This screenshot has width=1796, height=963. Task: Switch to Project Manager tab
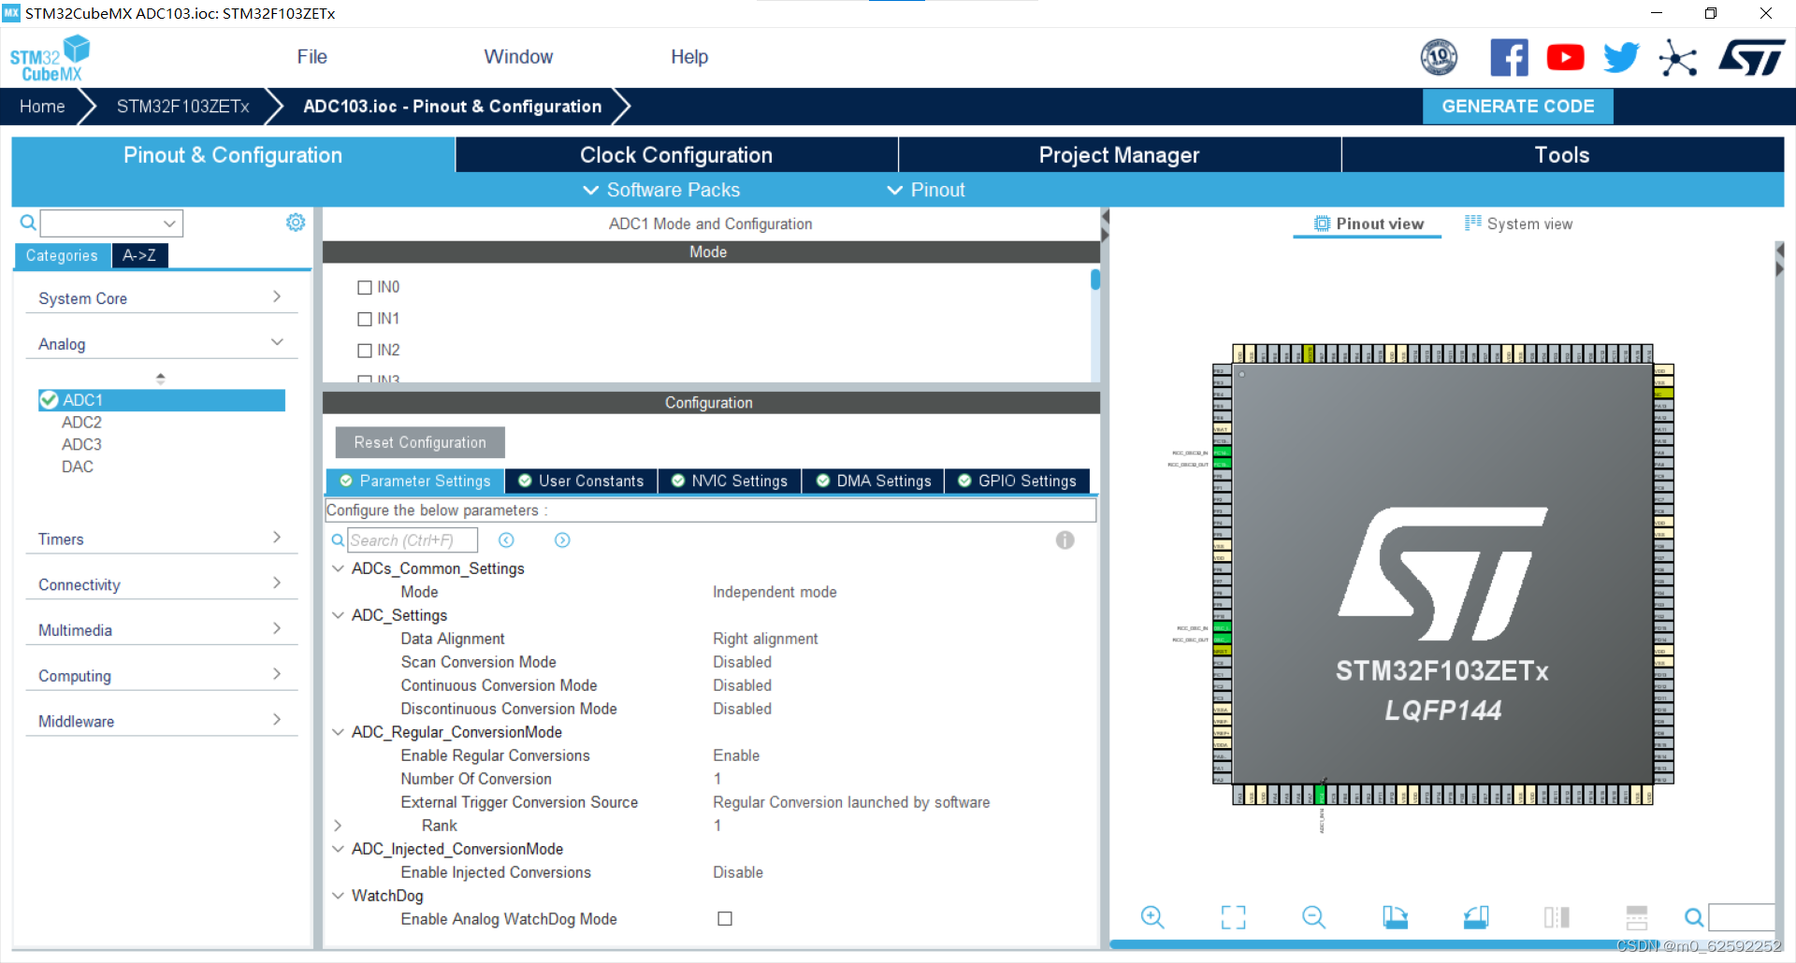point(1119,155)
